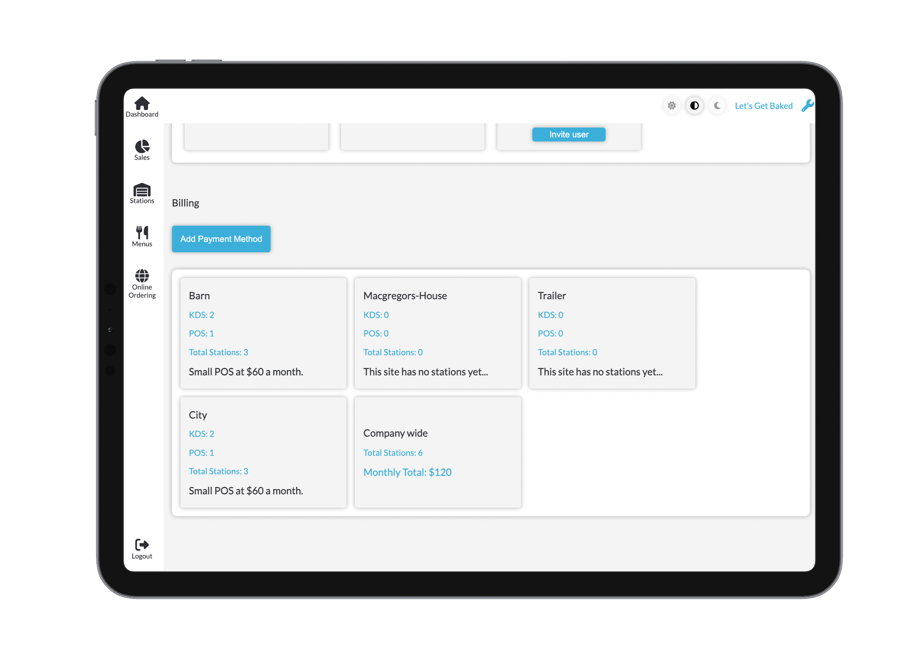Select the half-circle auto theme toggle
914x646 pixels.
[x=694, y=106]
